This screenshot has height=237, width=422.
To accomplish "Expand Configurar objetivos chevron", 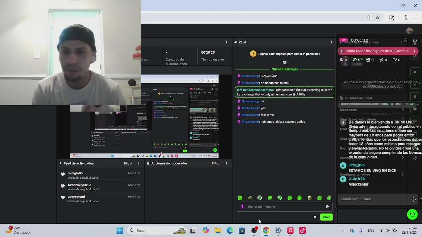I will tap(403, 174).
